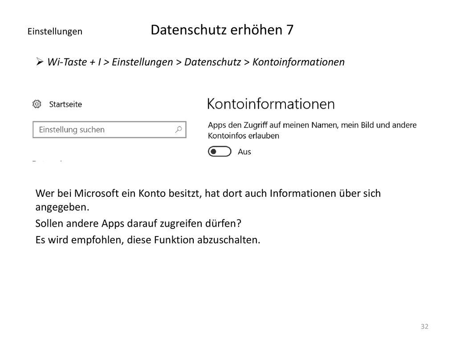Click the large Kontoinformationen heading
The width and height of the screenshot is (456, 342).
point(271,104)
